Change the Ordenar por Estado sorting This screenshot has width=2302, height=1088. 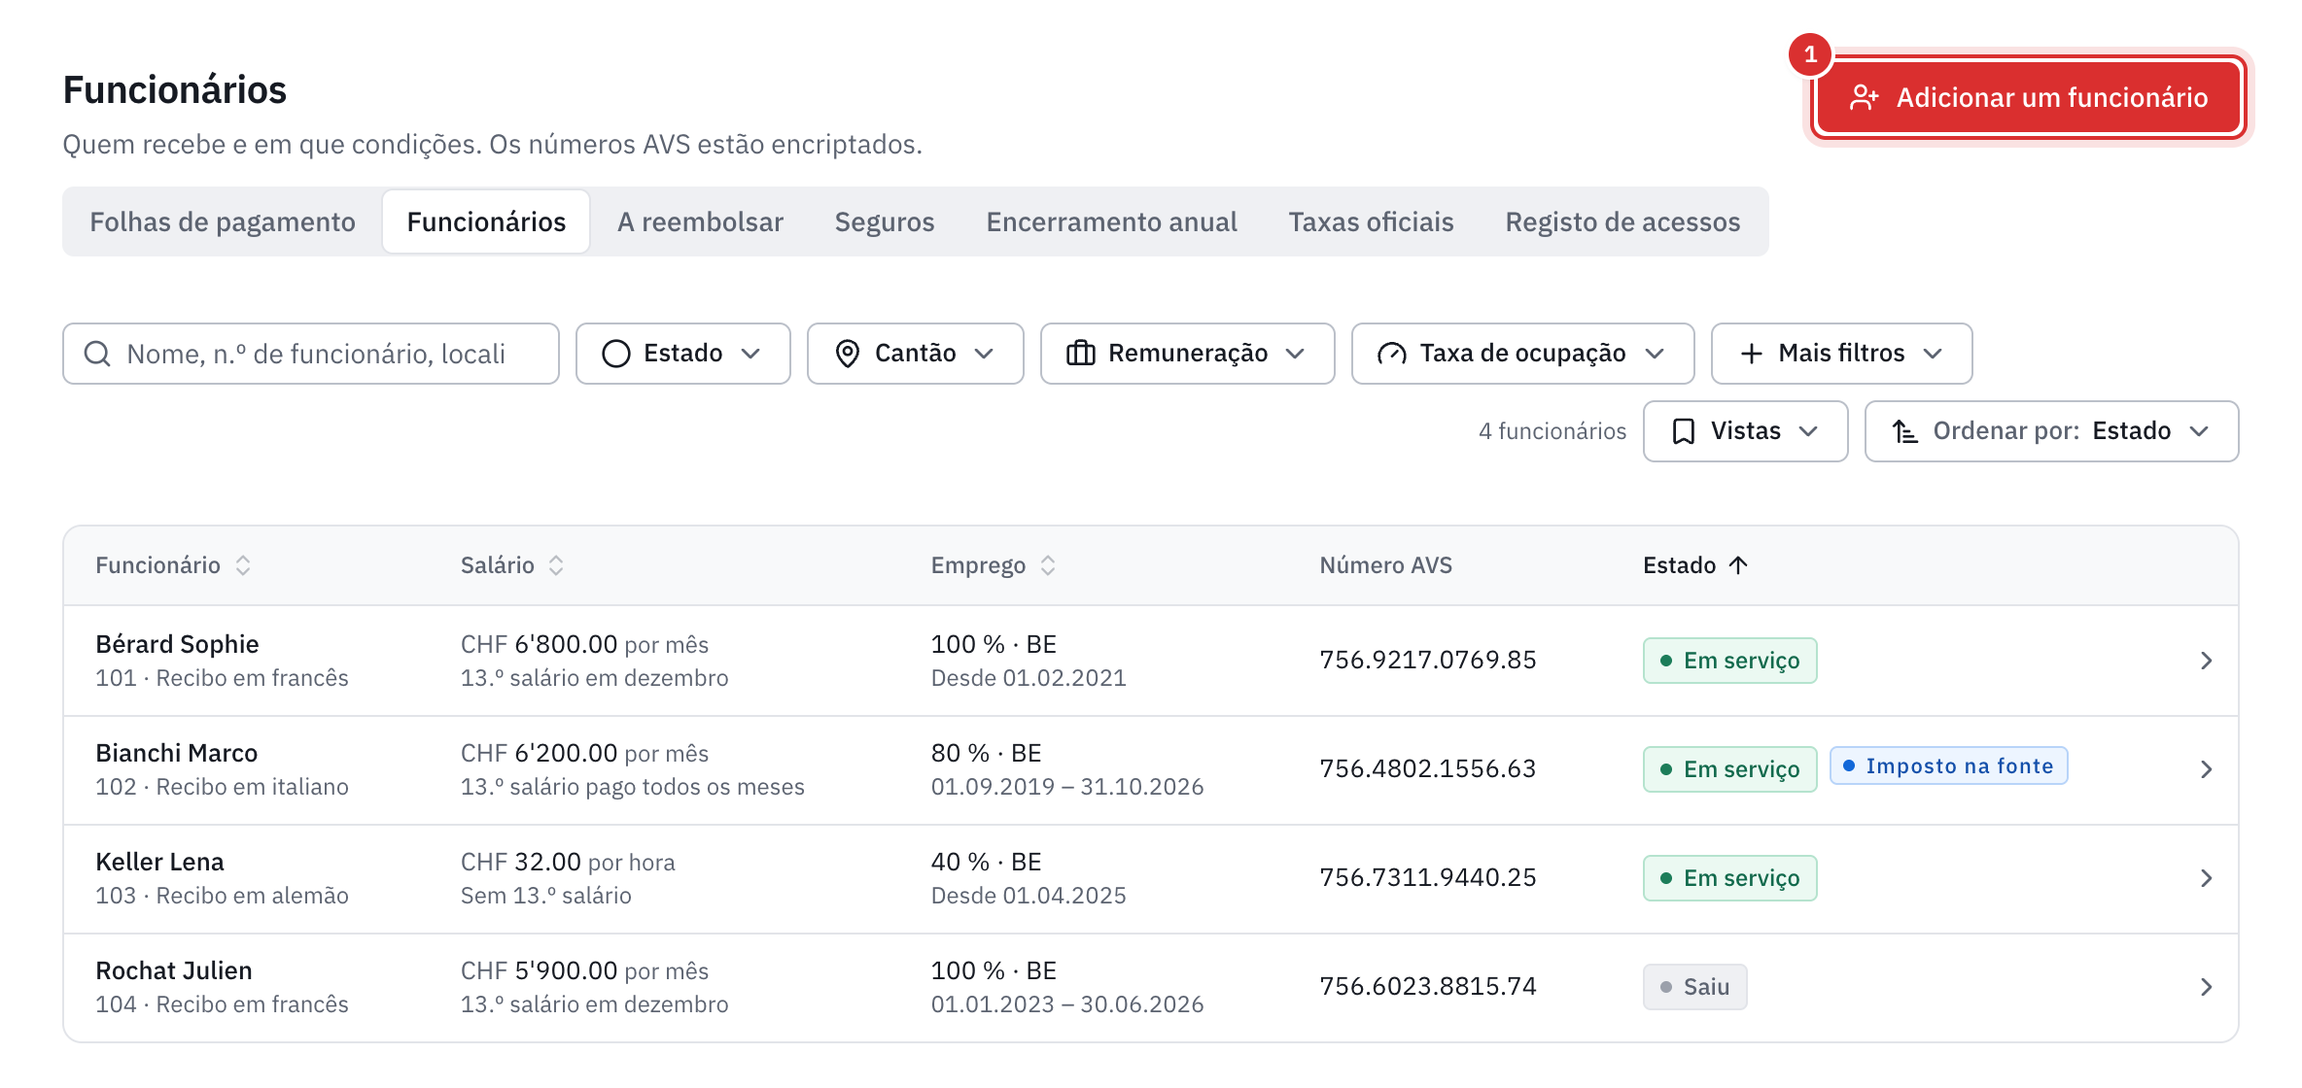point(2052,431)
